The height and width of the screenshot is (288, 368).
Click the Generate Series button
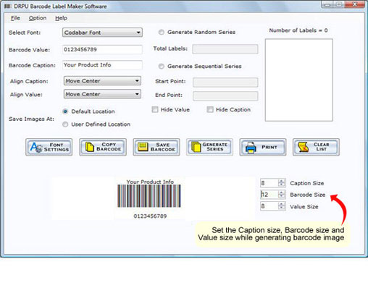tap(209, 147)
